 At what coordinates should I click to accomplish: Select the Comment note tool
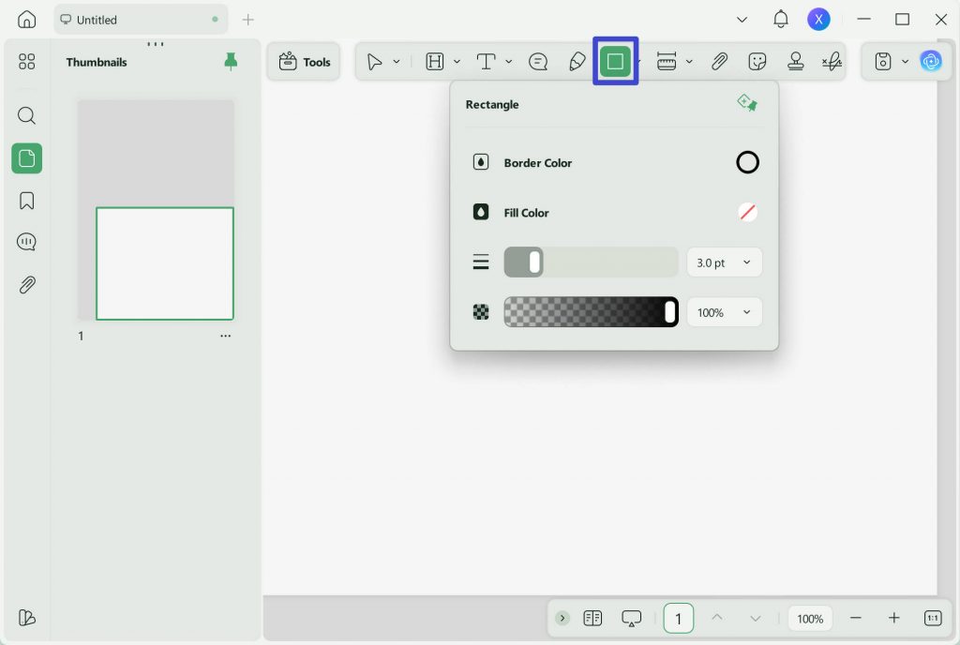click(x=538, y=62)
